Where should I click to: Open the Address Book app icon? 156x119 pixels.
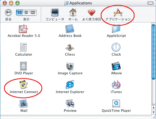click(x=70, y=29)
